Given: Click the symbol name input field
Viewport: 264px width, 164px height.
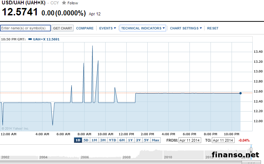Looking at the screenshot, I should coord(25,28).
